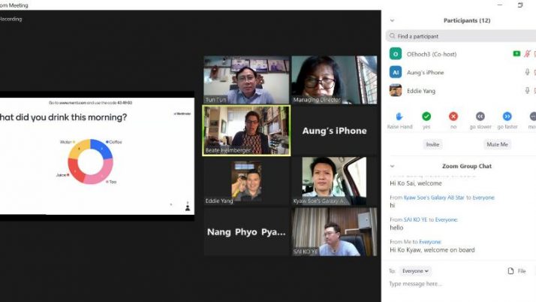Click the Hi Ko Sai, welcome message

[416, 183]
